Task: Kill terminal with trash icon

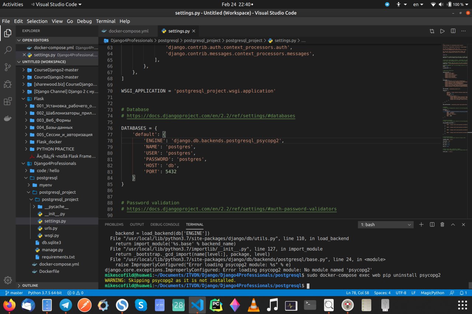Action: click(442, 225)
